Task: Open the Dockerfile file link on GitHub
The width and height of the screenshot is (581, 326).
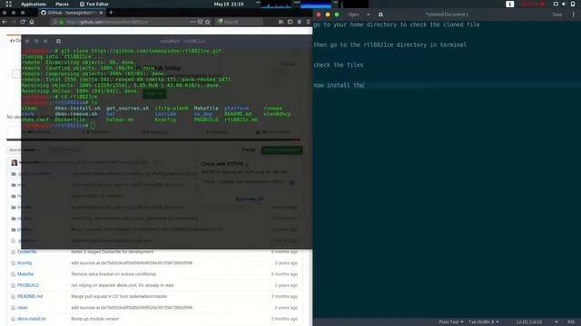Action: click(26, 252)
